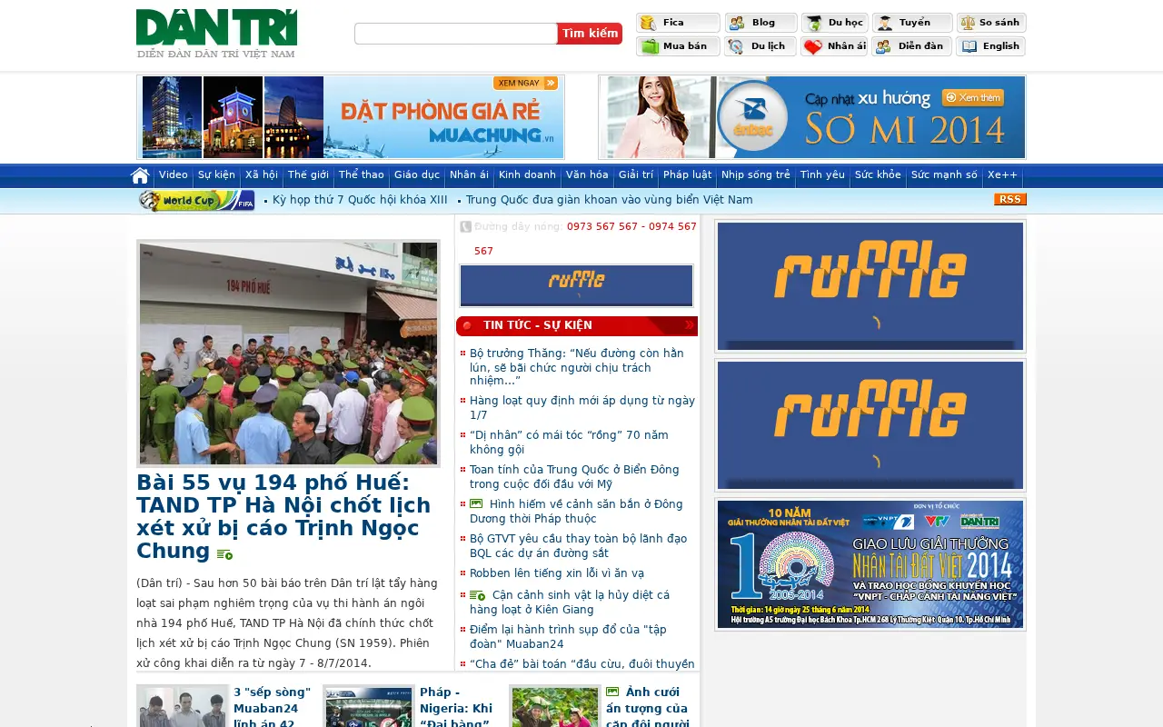
Task: Open the Pháp - Nigeria match story
Action: [458, 707]
